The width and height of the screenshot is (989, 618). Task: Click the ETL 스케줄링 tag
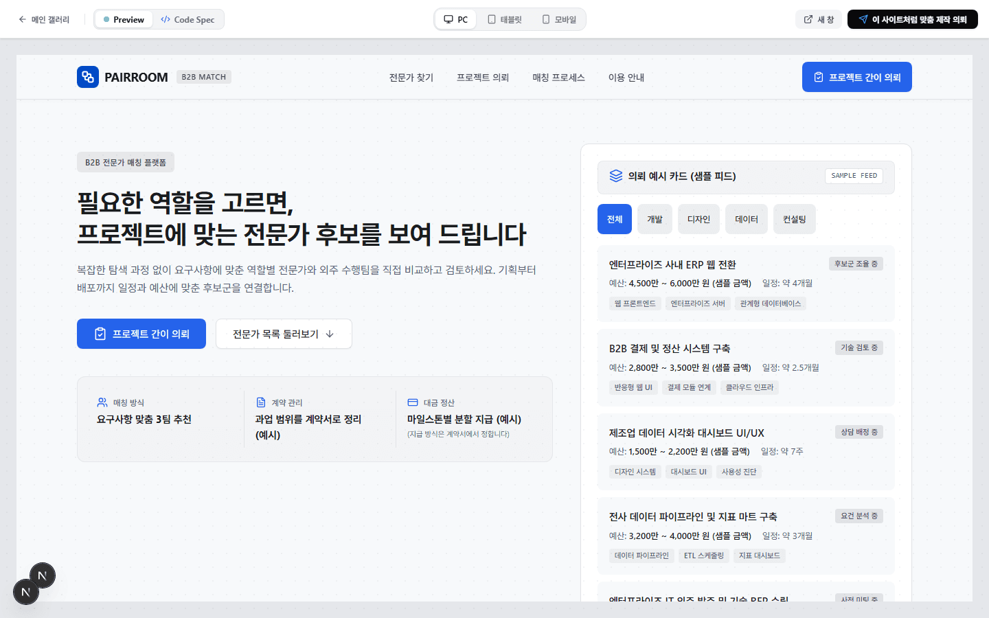click(704, 556)
